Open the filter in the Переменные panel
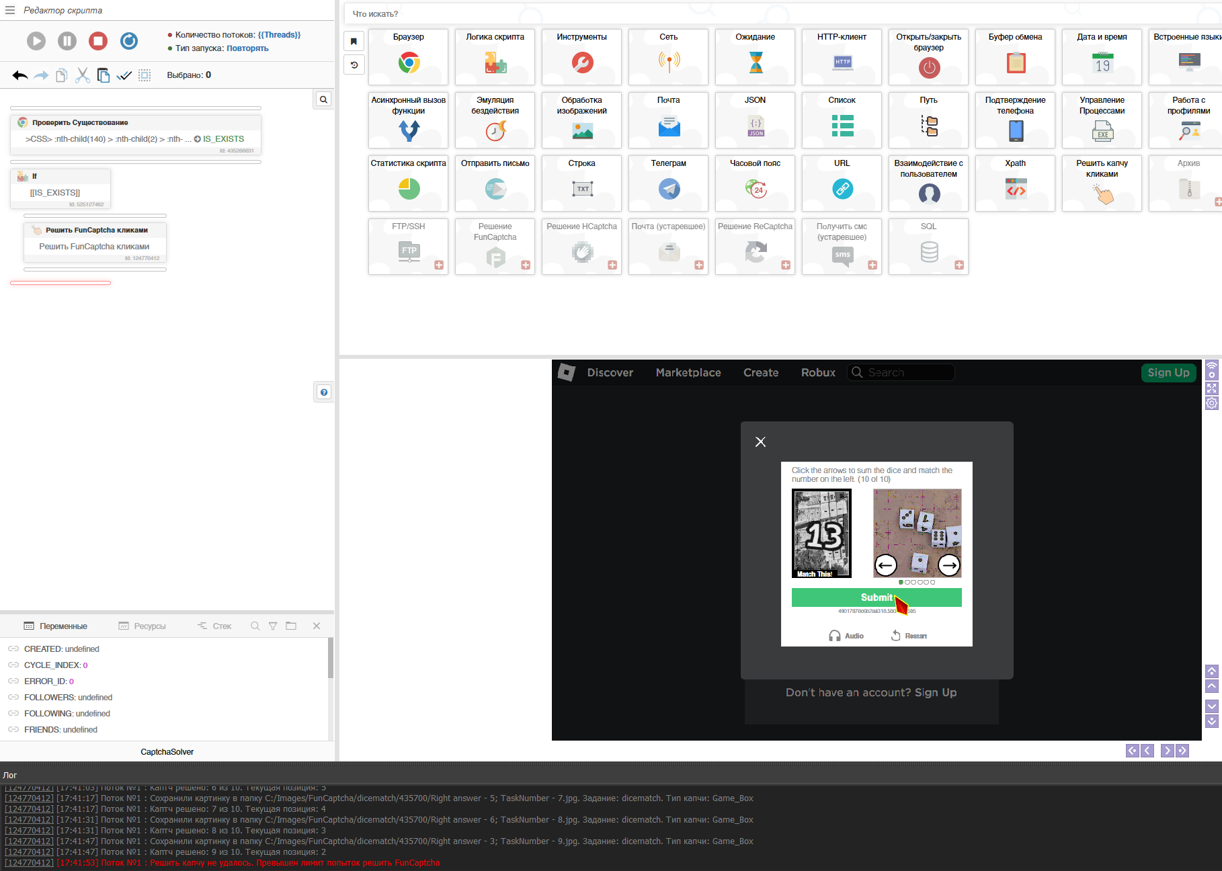 pyautogui.click(x=273, y=626)
